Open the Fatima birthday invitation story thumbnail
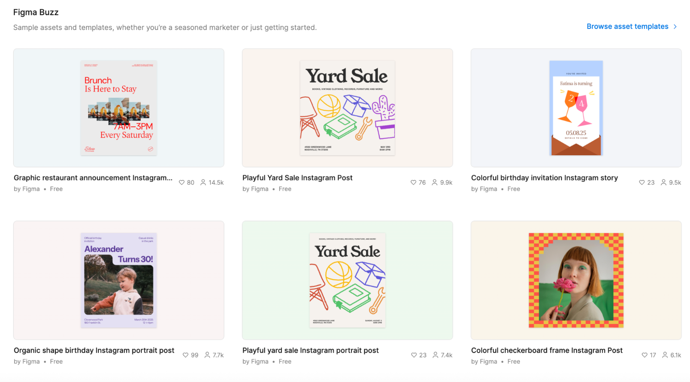Screen dimensions: 690x382 (x=576, y=108)
